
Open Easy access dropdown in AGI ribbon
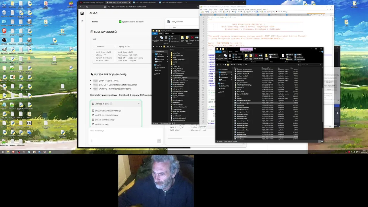click(274, 57)
